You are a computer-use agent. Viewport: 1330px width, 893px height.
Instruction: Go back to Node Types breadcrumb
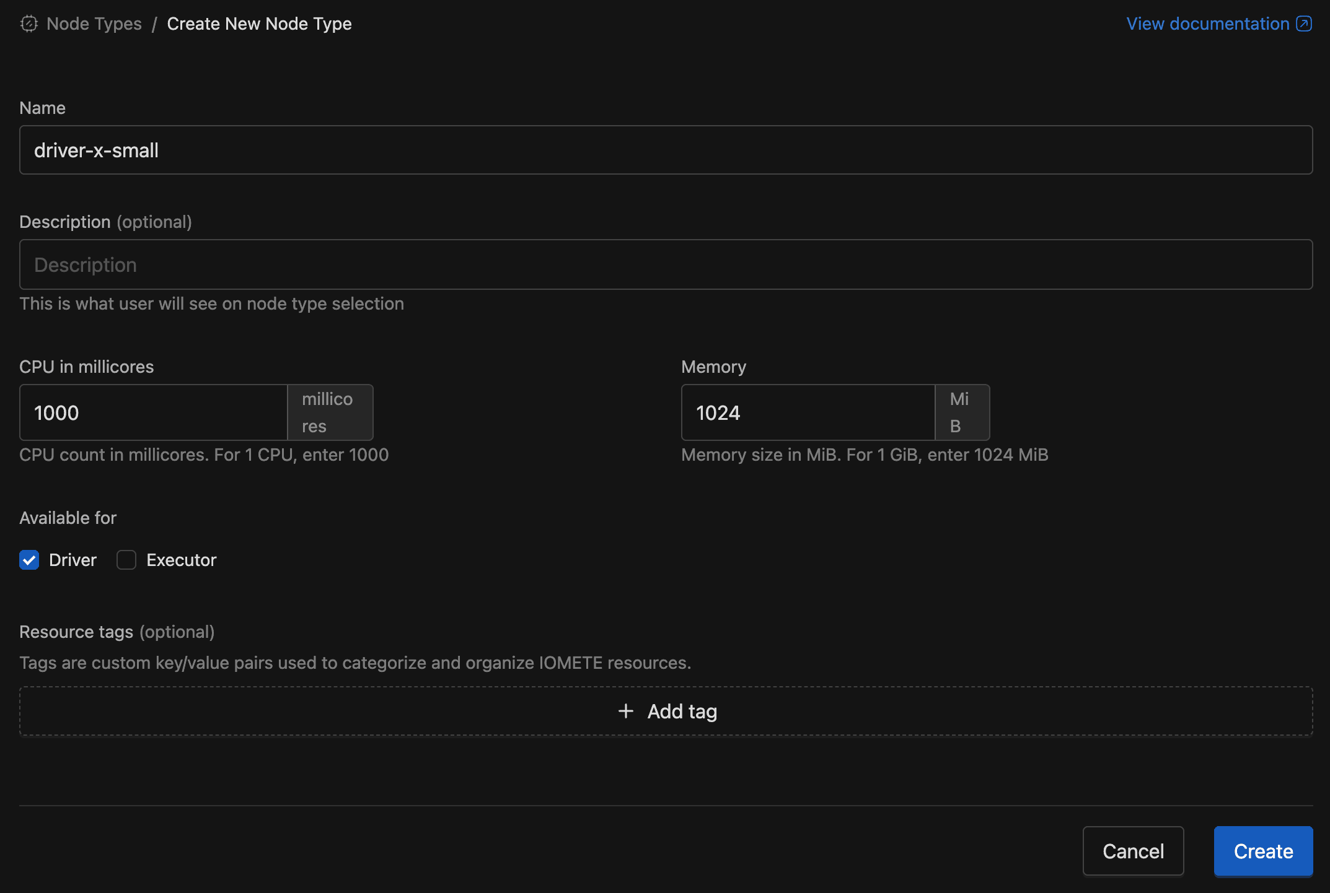(94, 24)
